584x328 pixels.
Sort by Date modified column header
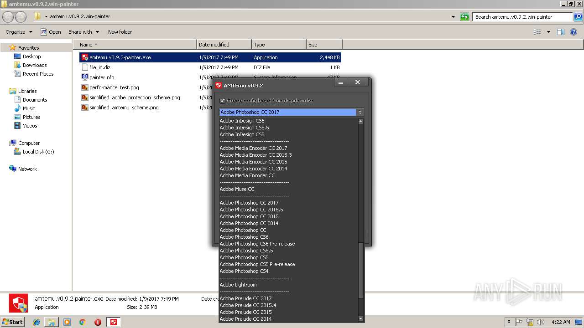[x=224, y=45]
